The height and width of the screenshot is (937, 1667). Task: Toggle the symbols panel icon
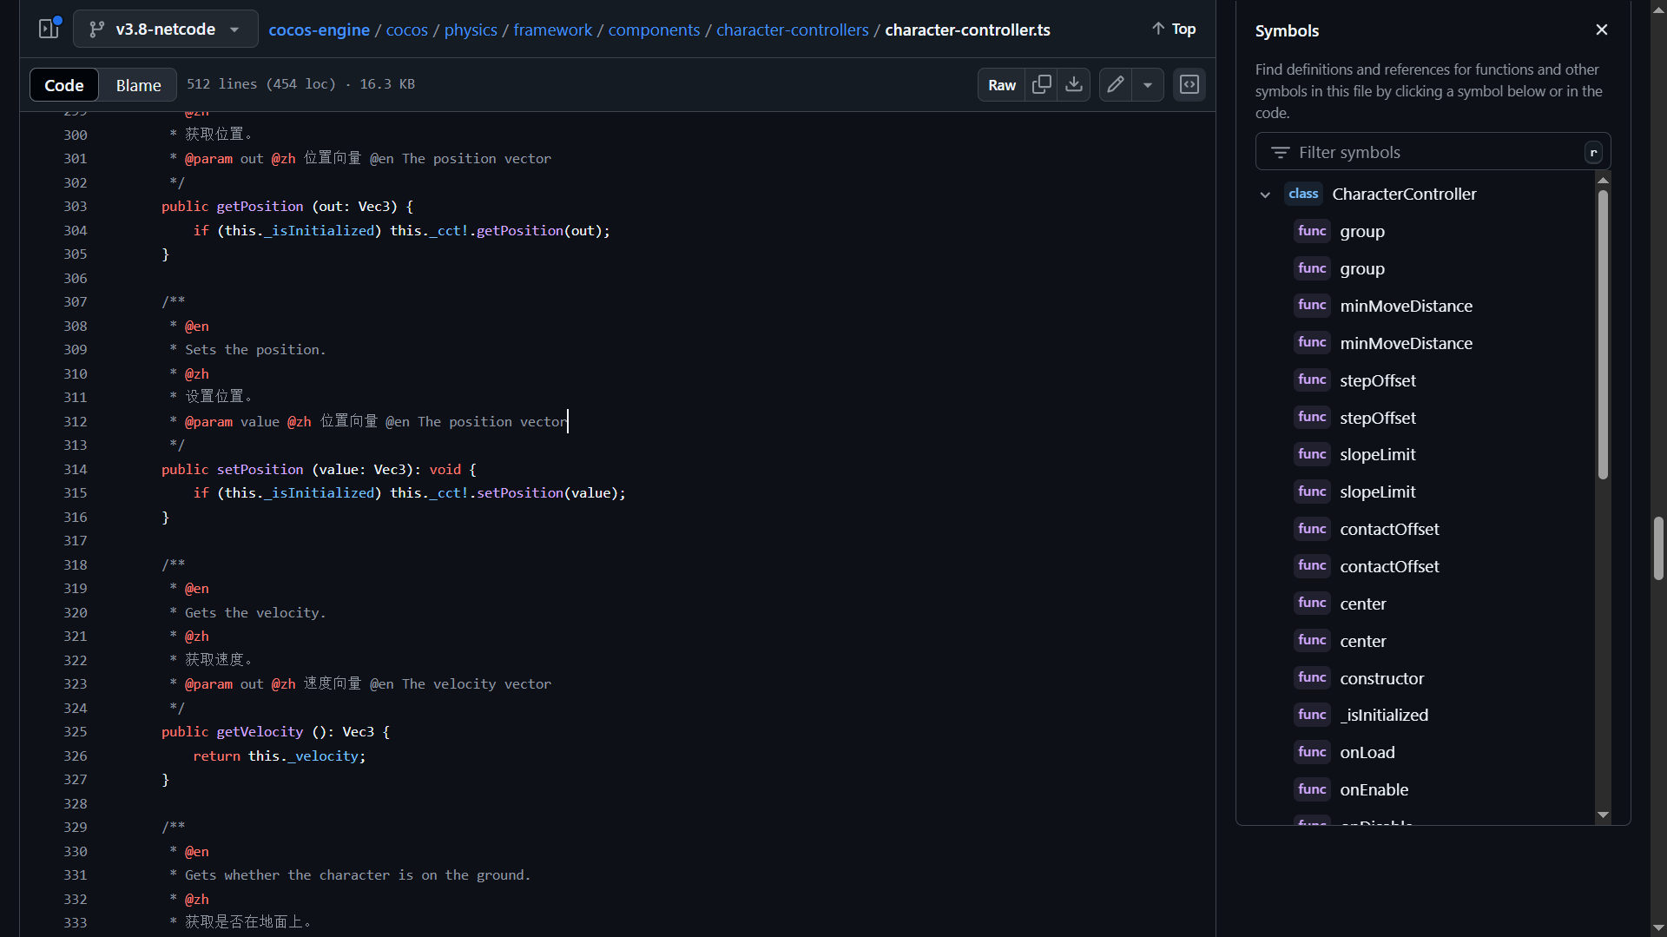1189,84
